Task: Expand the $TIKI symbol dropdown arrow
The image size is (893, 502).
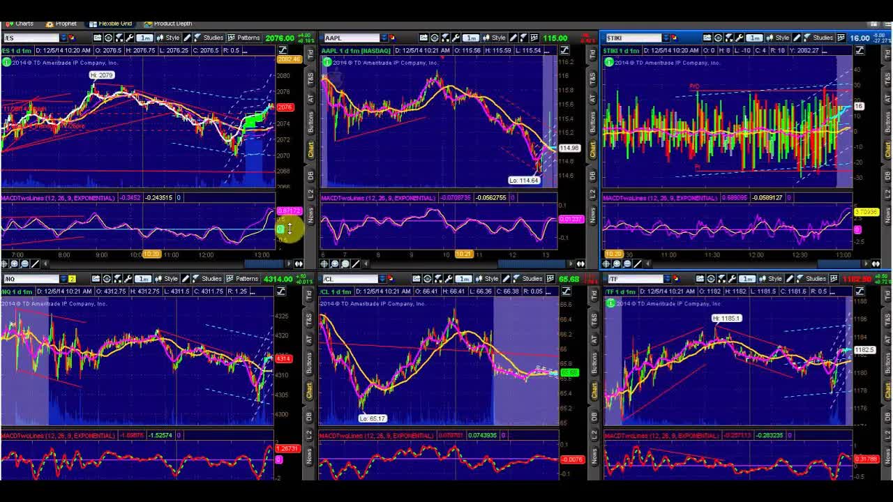Action: pyautogui.click(x=666, y=38)
